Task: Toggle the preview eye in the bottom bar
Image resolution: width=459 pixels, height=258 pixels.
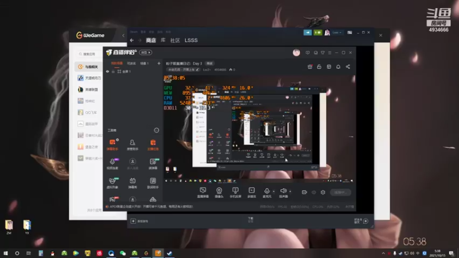Action: (x=313, y=192)
